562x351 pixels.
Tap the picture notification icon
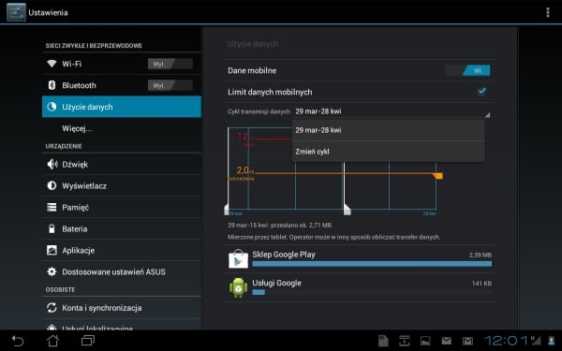(x=425, y=341)
